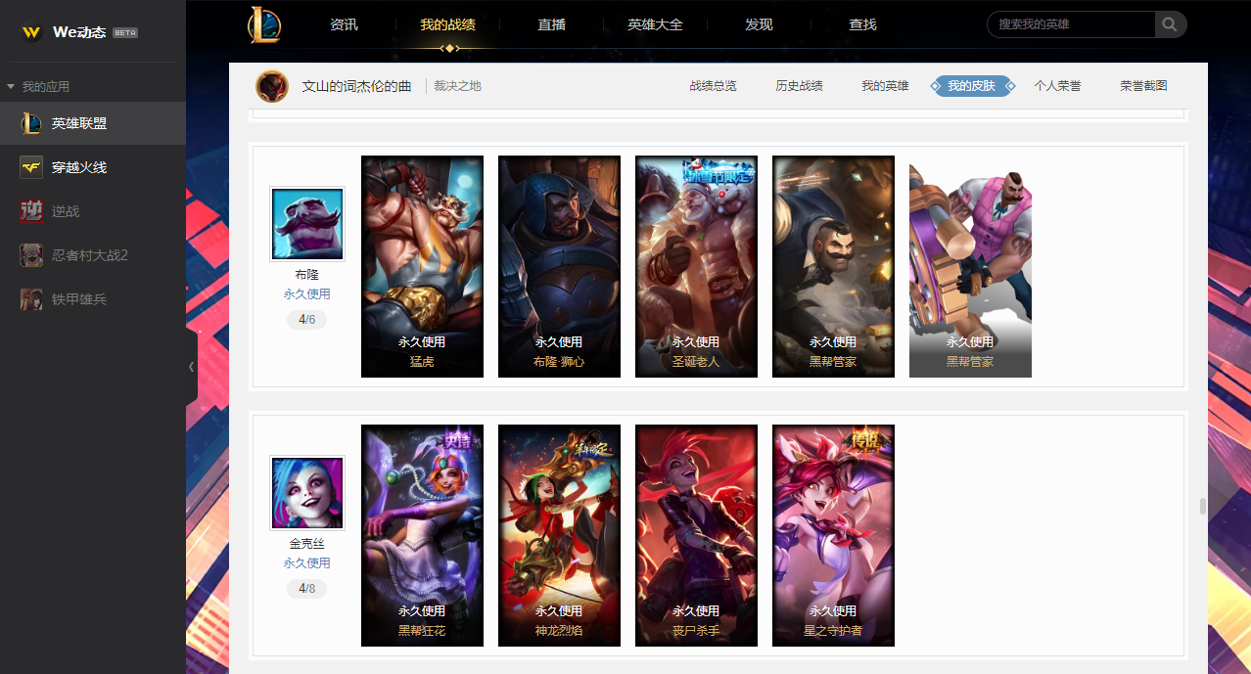Open 忍者村大战2 from sidebar

click(x=93, y=255)
